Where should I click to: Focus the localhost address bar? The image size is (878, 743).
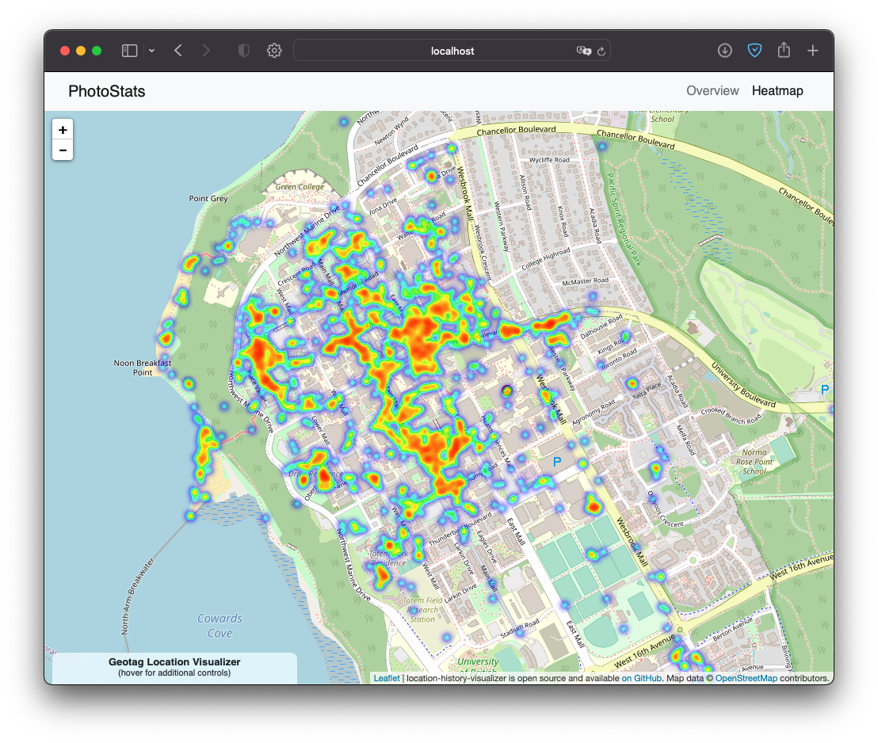coord(452,51)
